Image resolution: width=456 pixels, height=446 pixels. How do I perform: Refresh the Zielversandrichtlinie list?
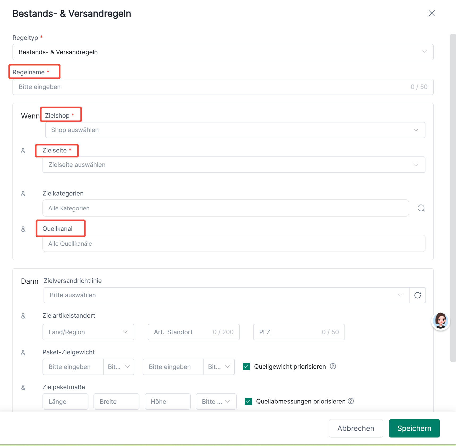coord(417,295)
